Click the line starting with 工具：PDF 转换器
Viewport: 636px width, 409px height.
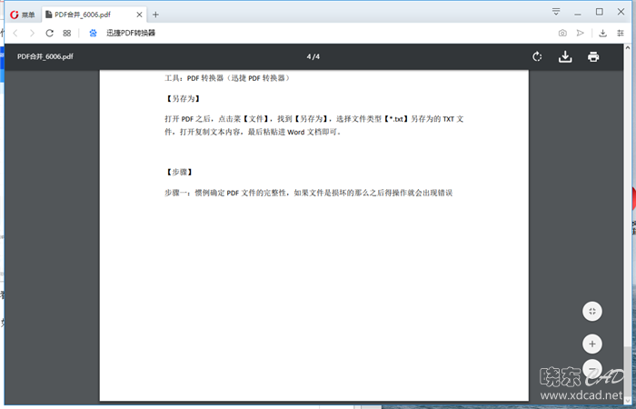click(228, 78)
